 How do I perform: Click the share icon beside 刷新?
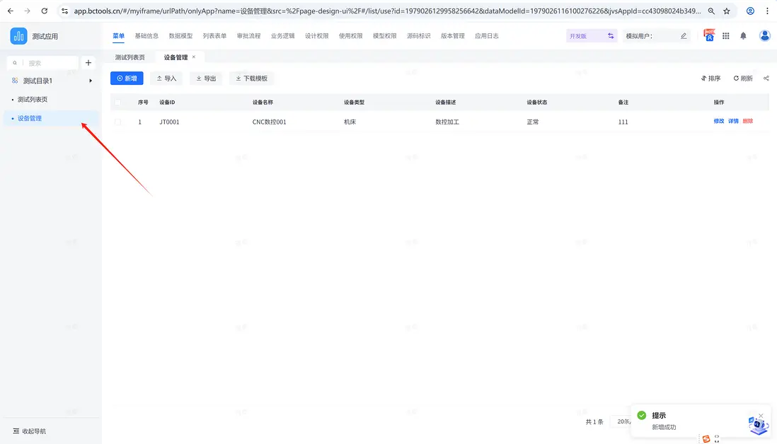click(766, 78)
